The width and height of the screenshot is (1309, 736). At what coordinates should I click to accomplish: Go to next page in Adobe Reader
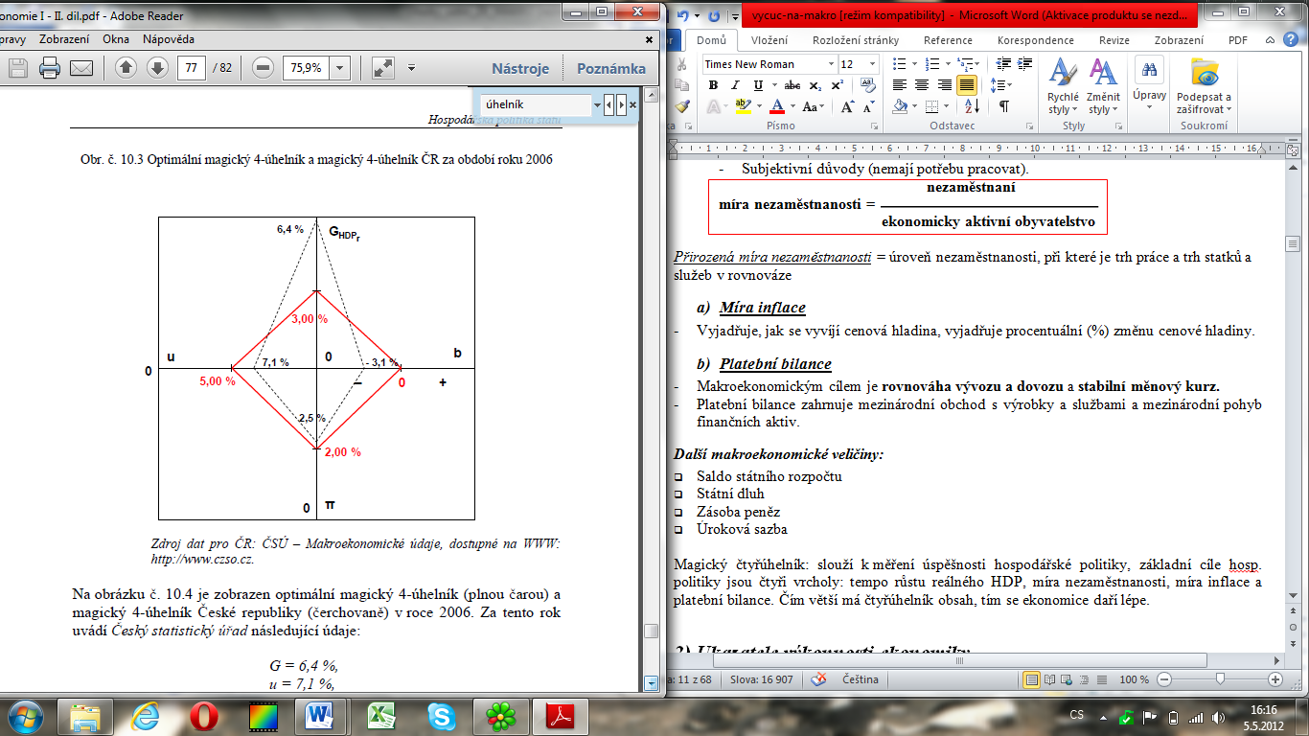156,68
